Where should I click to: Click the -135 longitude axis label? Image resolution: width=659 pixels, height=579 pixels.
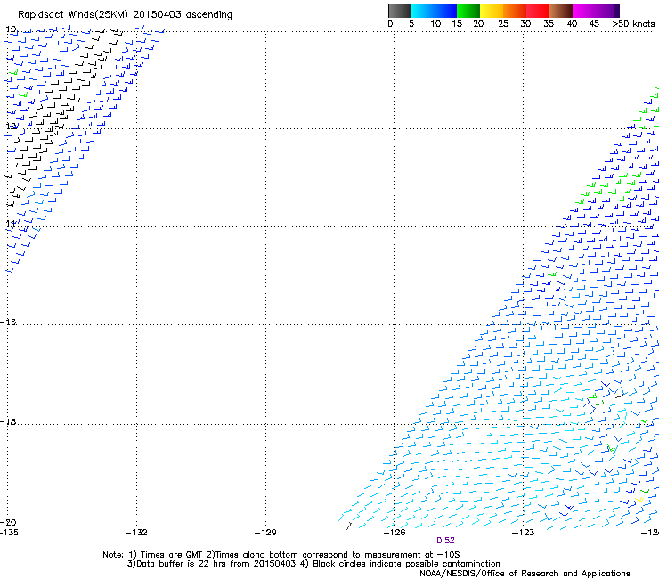pyautogui.click(x=9, y=533)
